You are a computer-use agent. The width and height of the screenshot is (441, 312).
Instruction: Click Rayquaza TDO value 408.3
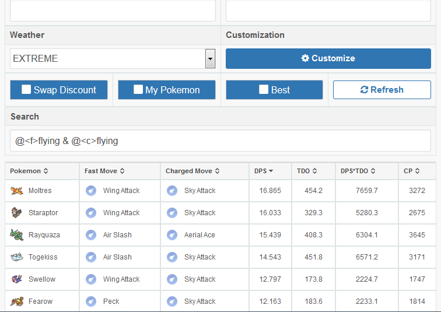(313, 235)
